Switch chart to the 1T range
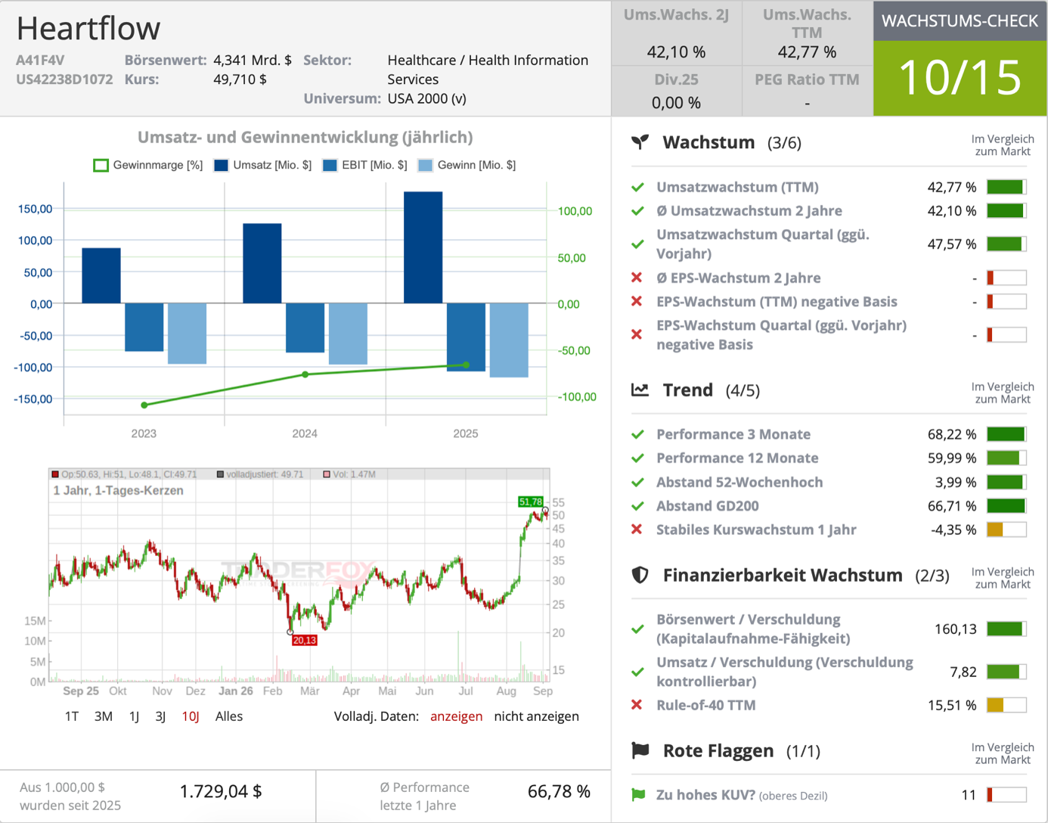The image size is (1048, 823). coord(72,716)
